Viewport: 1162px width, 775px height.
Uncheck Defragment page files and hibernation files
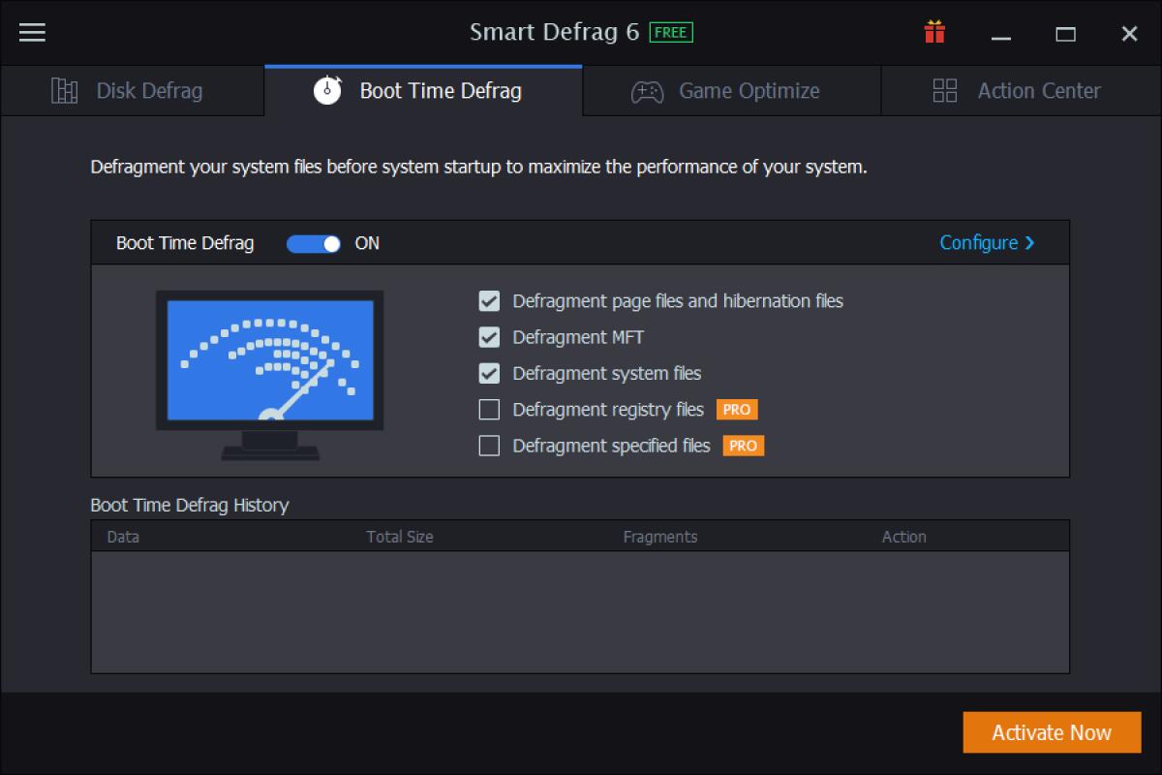coord(489,301)
